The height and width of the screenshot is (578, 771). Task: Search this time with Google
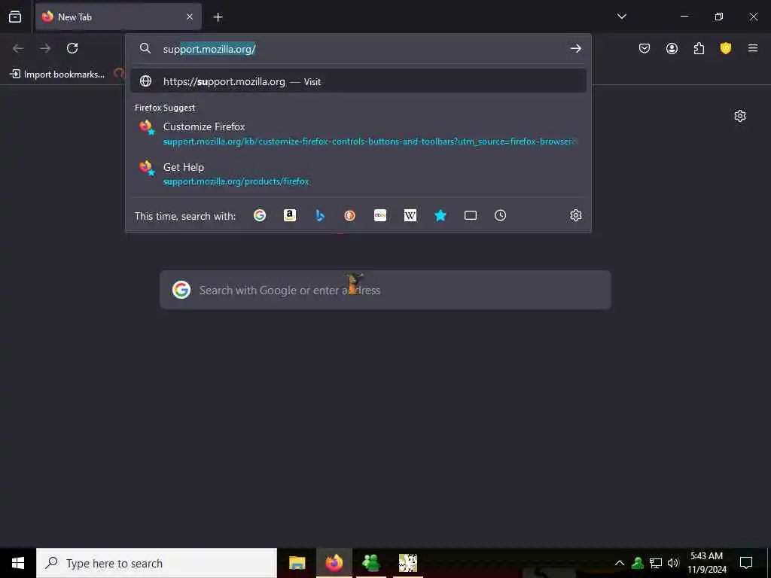pos(260,215)
